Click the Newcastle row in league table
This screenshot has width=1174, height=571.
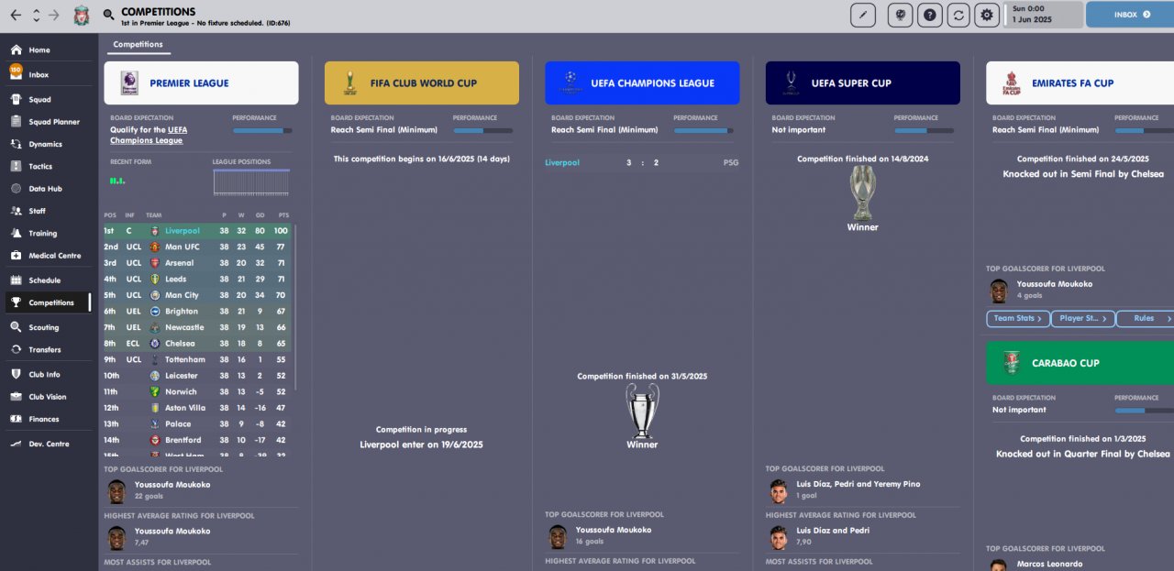tap(197, 327)
